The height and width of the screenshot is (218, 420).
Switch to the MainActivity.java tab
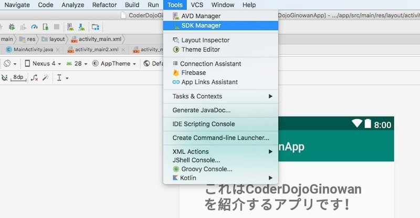[33, 49]
